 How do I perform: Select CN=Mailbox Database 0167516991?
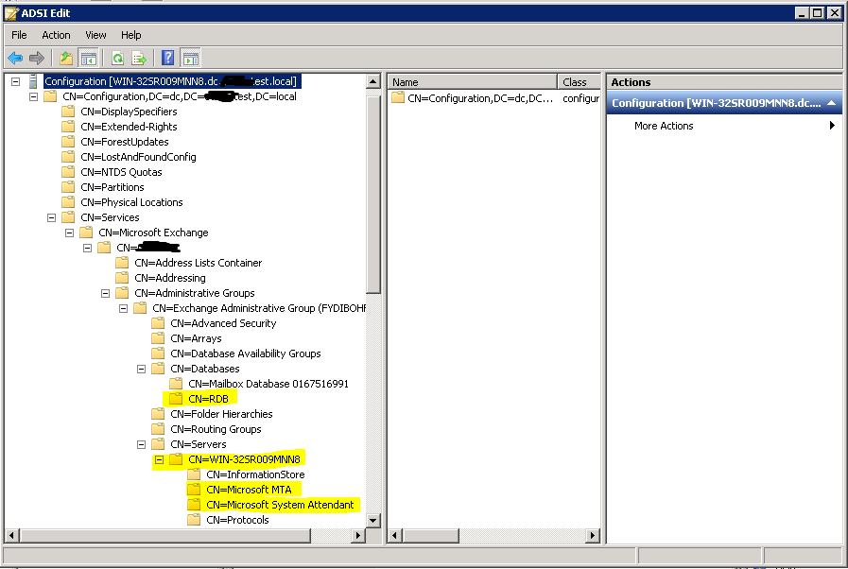(x=268, y=385)
